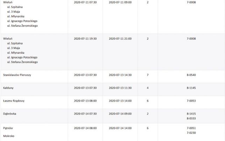
Task: Click the Kałduny row name
Action: (8, 88)
